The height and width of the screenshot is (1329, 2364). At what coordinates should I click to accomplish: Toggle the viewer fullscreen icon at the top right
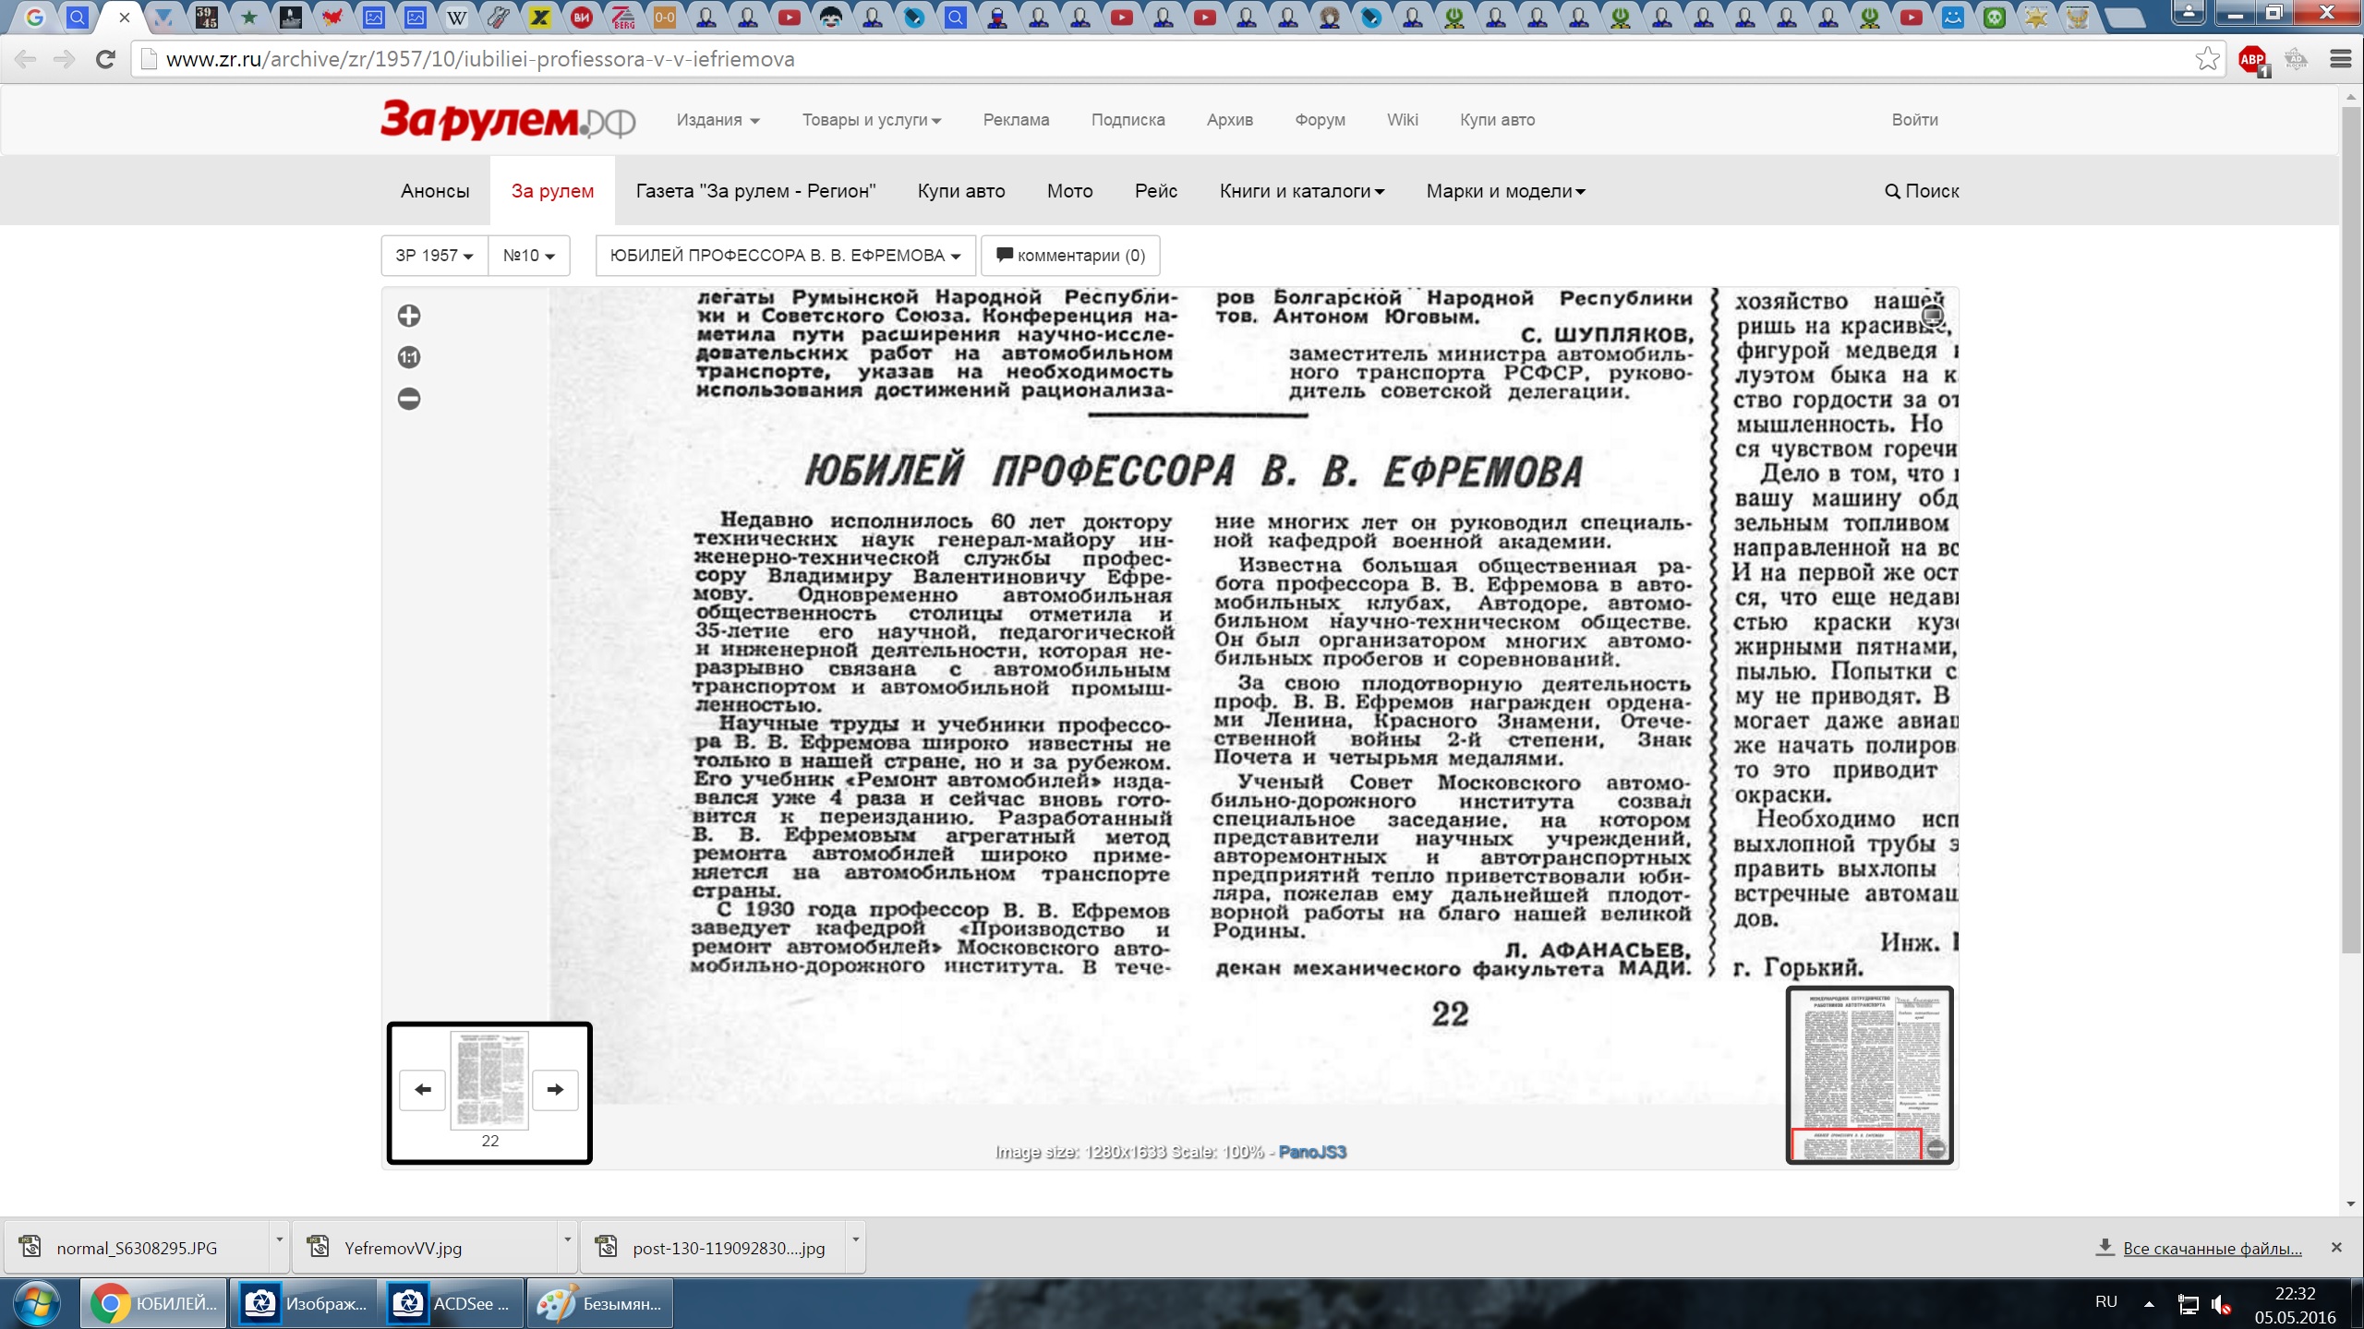(x=1932, y=316)
